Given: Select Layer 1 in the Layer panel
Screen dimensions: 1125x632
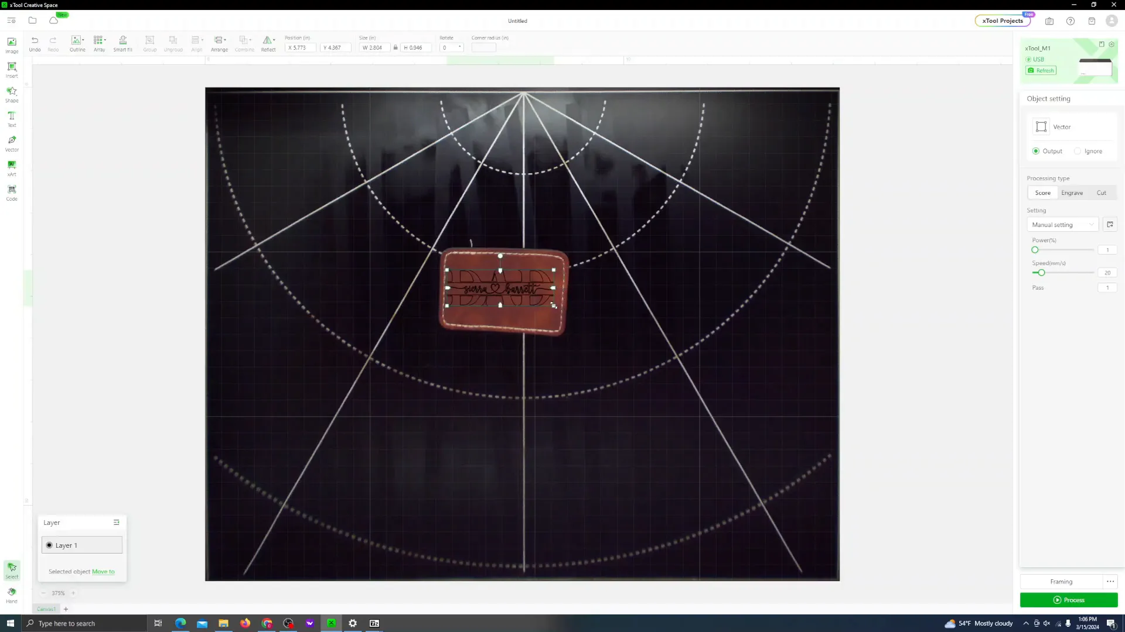Looking at the screenshot, I should coord(81,545).
